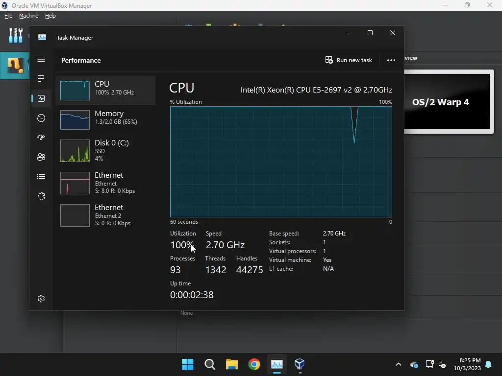Click Base speed 2.70 GHz value
502x376 pixels.
click(x=334, y=234)
